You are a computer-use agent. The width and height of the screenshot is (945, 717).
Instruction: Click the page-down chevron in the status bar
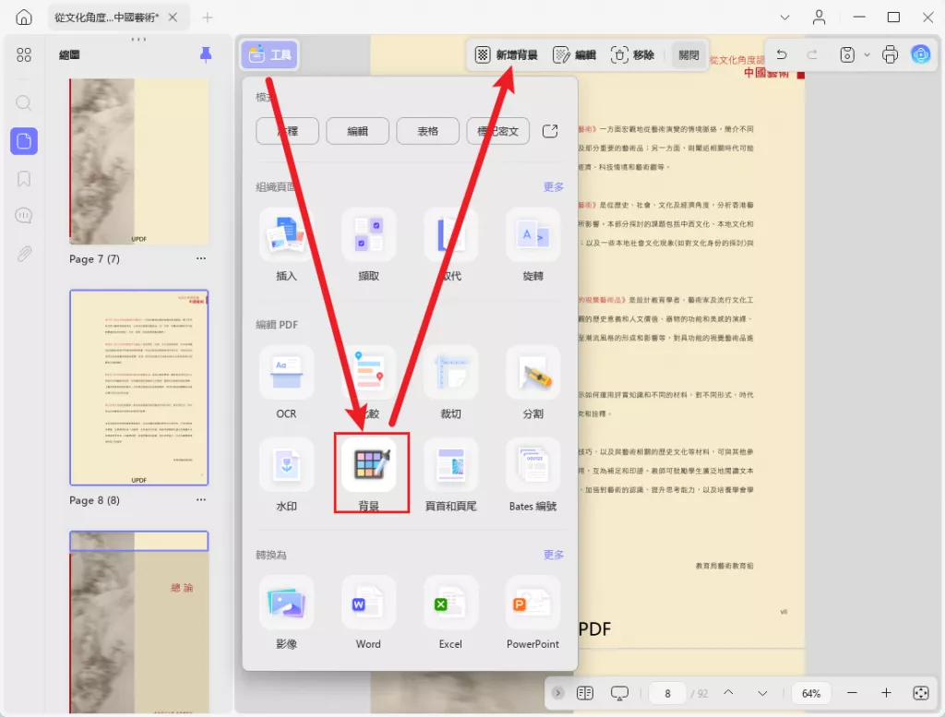(x=762, y=692)
